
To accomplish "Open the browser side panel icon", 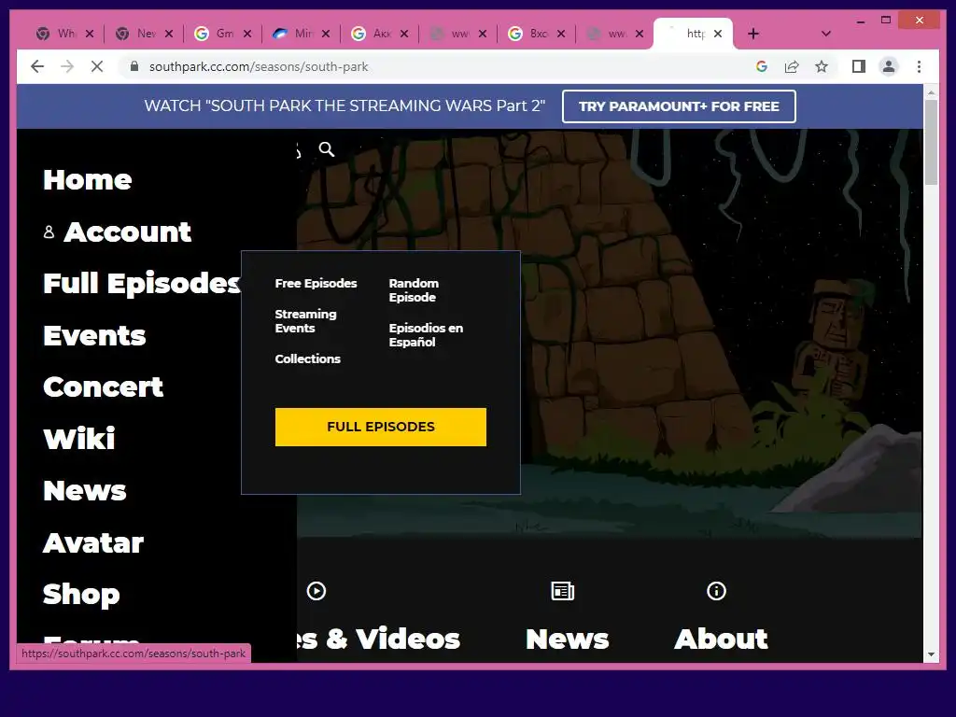I will tap(859, 66).
